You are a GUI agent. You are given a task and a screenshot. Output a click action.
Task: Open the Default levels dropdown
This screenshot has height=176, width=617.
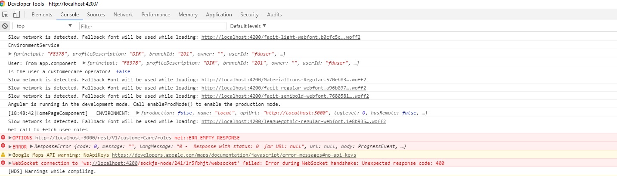(x=248, y=26)
